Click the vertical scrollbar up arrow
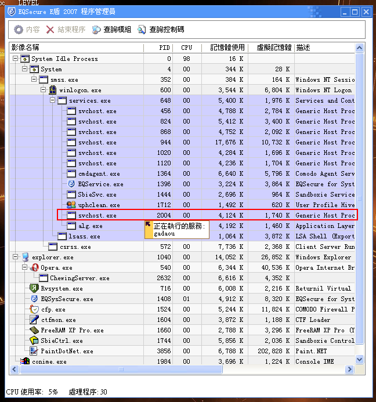Image resolution: width=376 pixels, height=402 pixels. (360, 48)
